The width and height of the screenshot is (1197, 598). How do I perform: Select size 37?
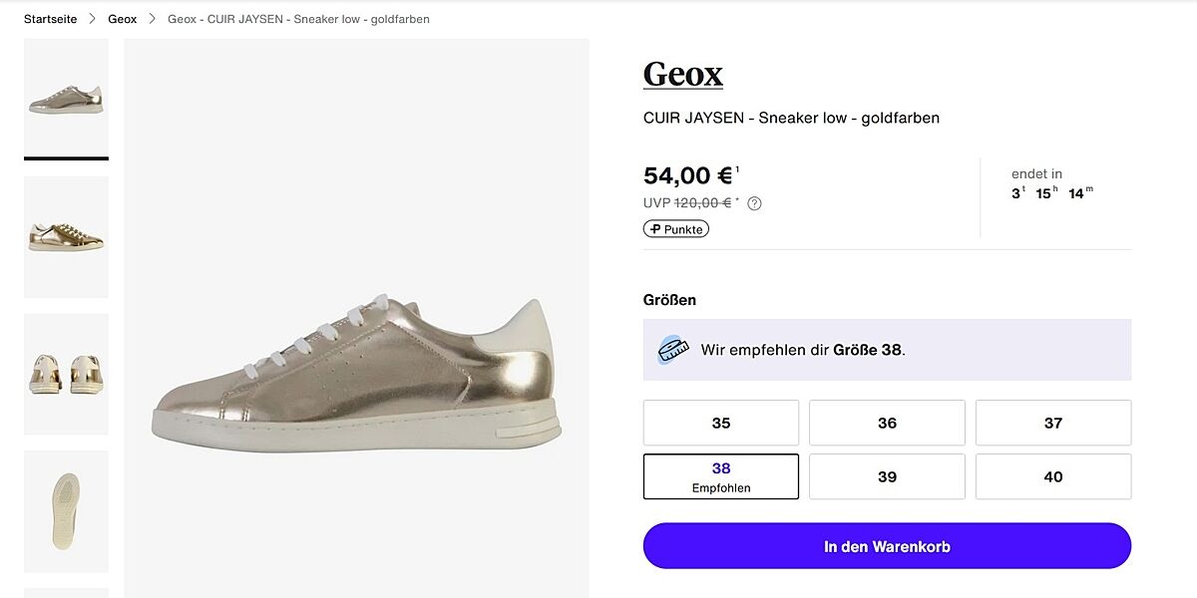pos(1052,423)
